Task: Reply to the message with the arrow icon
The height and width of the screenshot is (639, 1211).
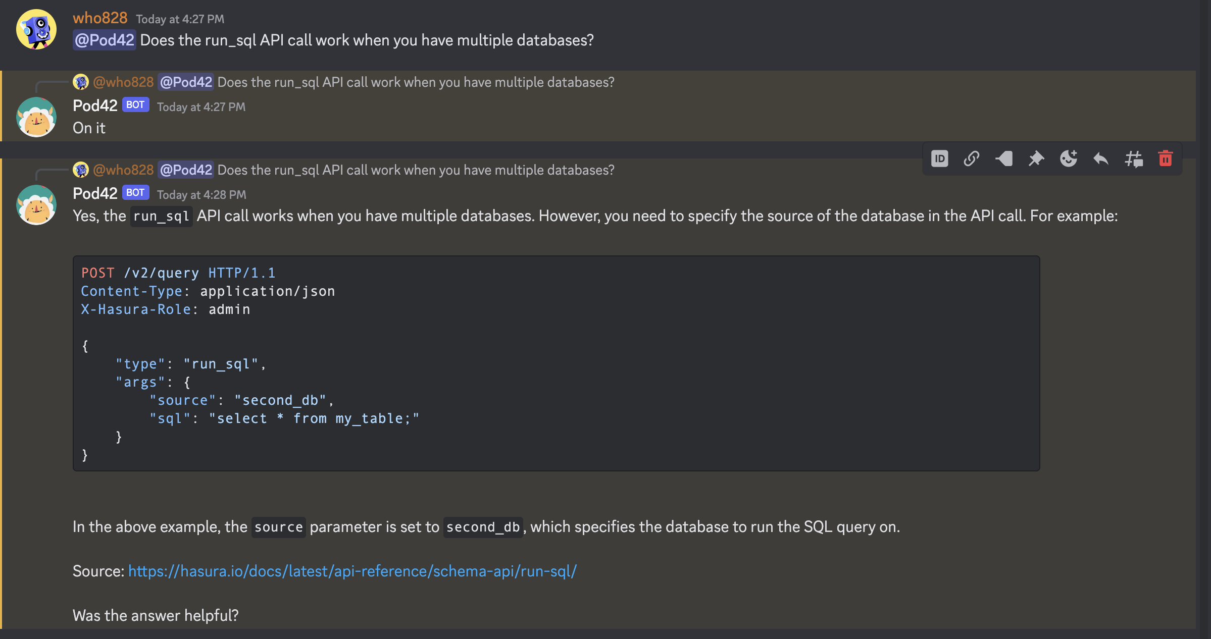Action: (1101, 159)
